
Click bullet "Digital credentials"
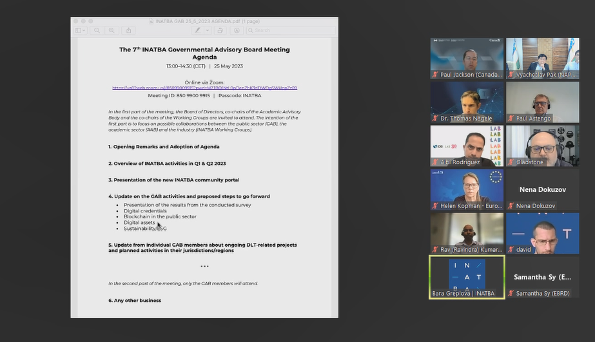point(145,211)
